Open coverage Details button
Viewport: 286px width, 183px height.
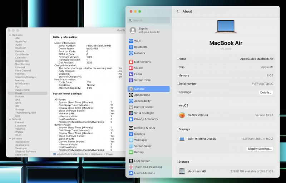click(266, 93)
